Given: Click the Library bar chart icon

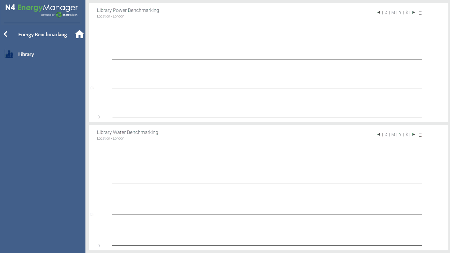Looking at the screenshot, I should pyautogui.click(x=9, y=54).
